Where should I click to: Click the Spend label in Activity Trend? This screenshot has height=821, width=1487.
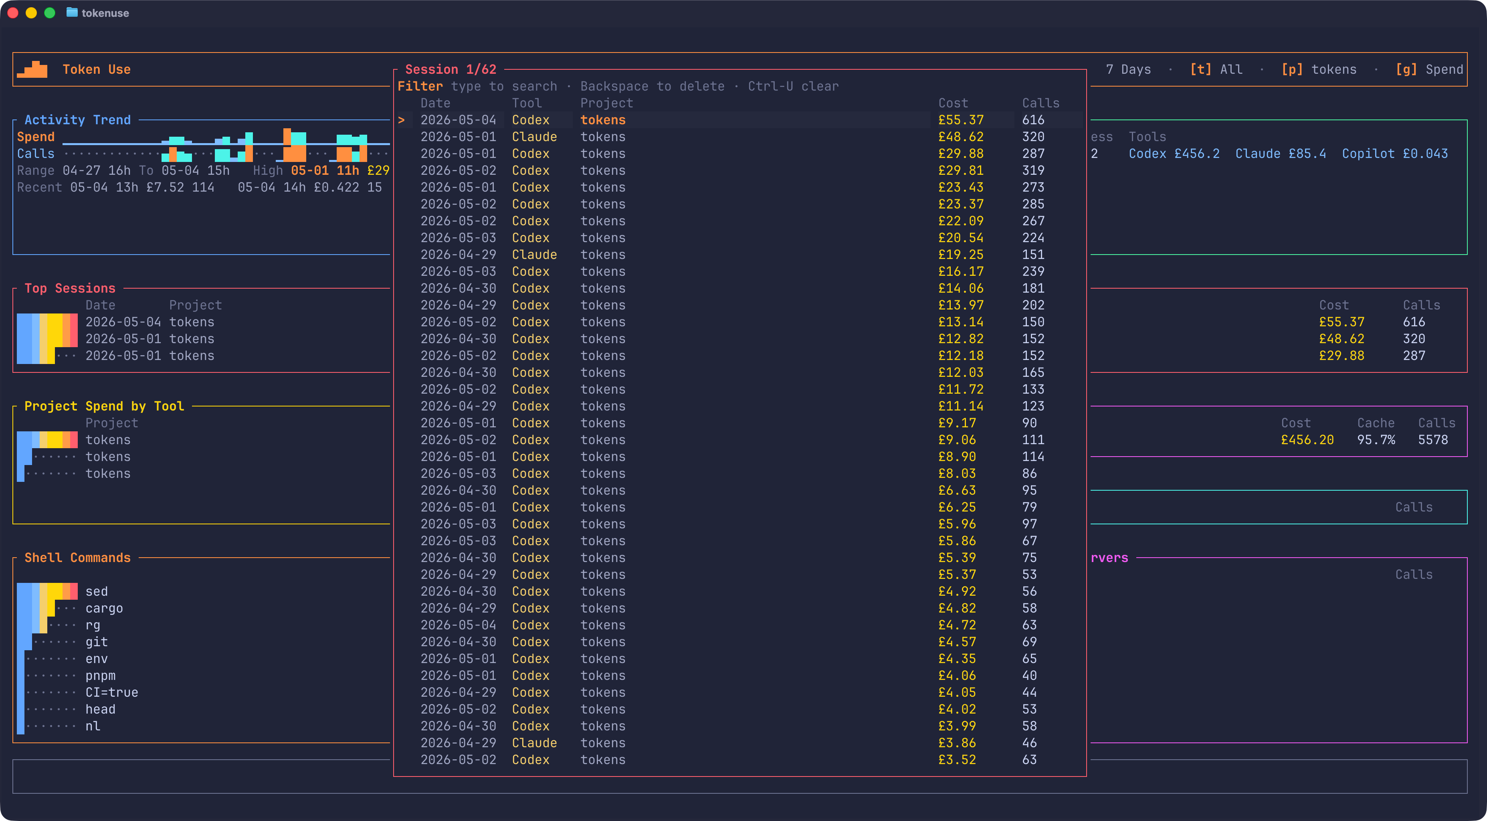click(36, 137)
